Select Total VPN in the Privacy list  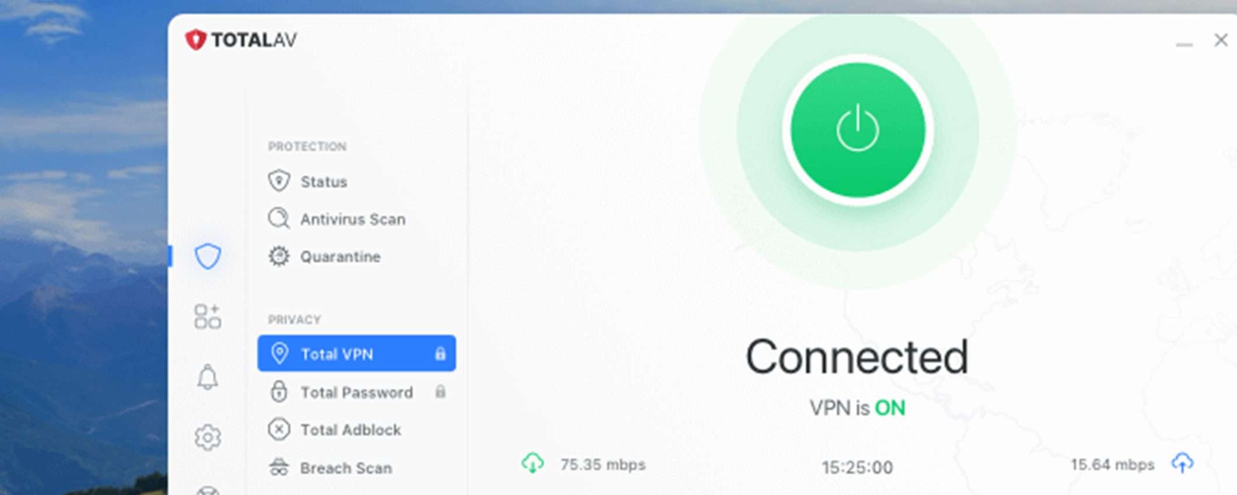pos(357,353)
